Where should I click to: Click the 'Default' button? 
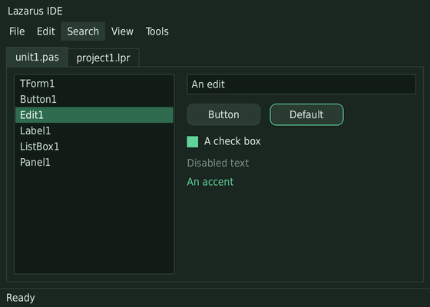306,114
